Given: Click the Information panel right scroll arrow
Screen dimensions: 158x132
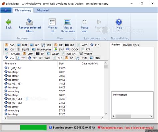Looking at the screenshot, I should [151, 116].
